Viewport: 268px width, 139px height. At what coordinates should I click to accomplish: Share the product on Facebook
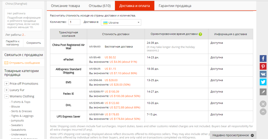point(263,58)
